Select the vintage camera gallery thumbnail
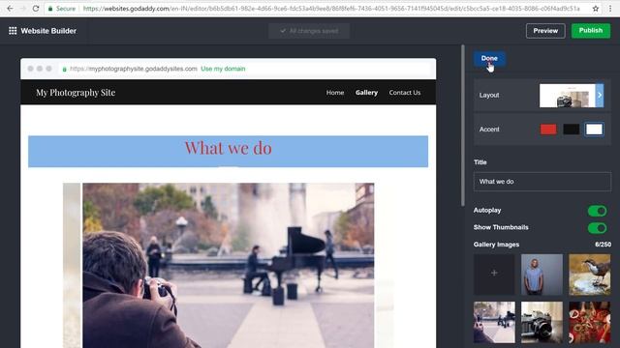 click(x=542, y=322)
